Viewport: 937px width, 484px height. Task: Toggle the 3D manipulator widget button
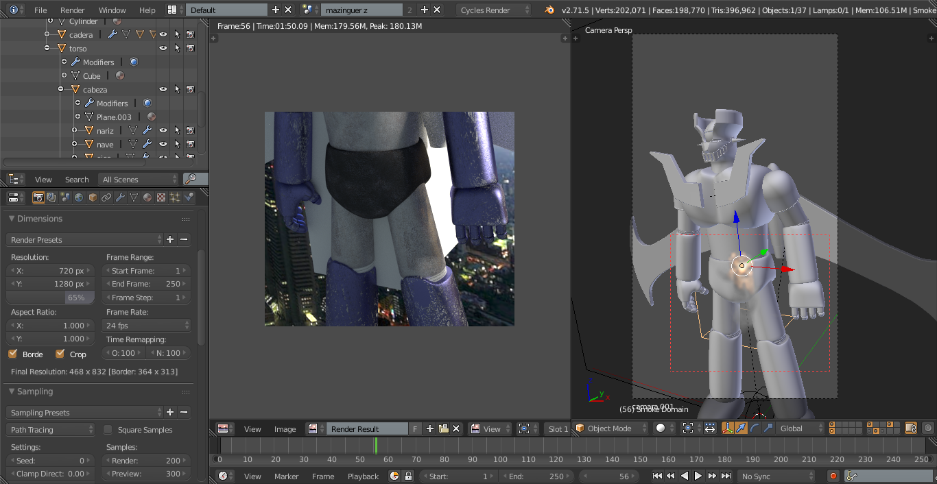click(728, 428)
